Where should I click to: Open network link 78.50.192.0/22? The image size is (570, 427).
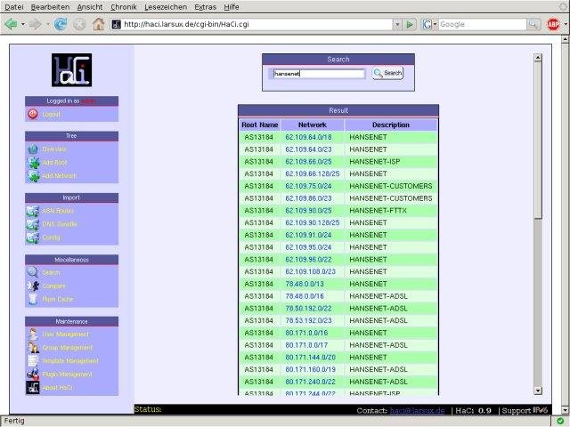(x=308, y=309)
